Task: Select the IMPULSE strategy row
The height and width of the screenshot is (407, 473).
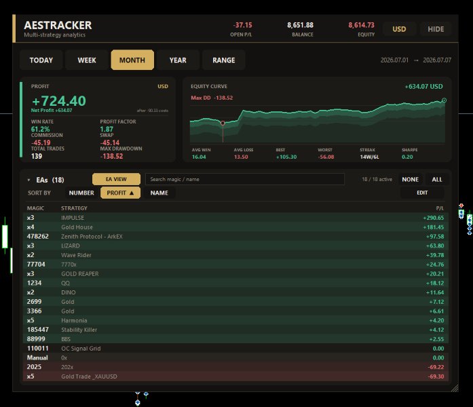Action: pos(235,217)
